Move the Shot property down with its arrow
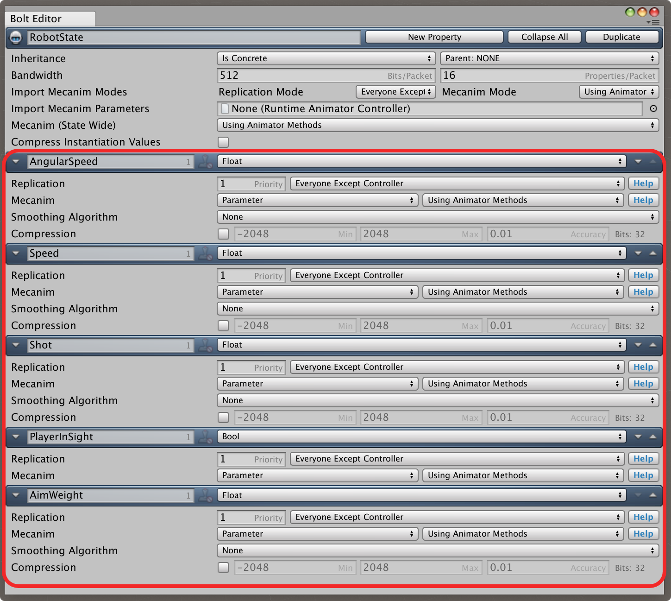671x601 pixels. (638, 345)
